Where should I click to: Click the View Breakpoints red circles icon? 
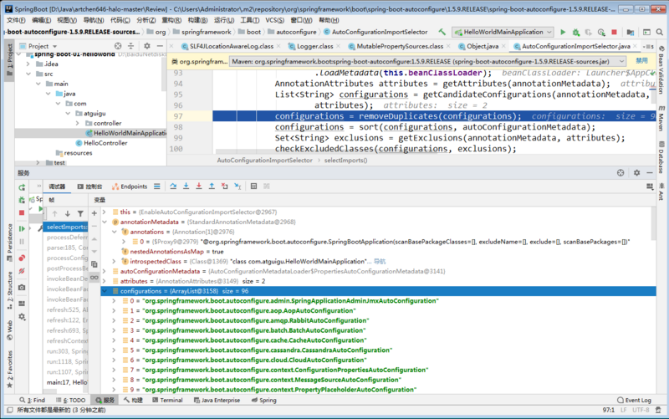click(x=22, y=258)
